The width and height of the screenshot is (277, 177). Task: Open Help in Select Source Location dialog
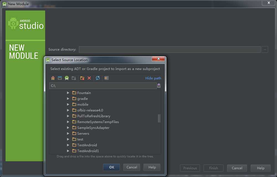pos(152,167)
